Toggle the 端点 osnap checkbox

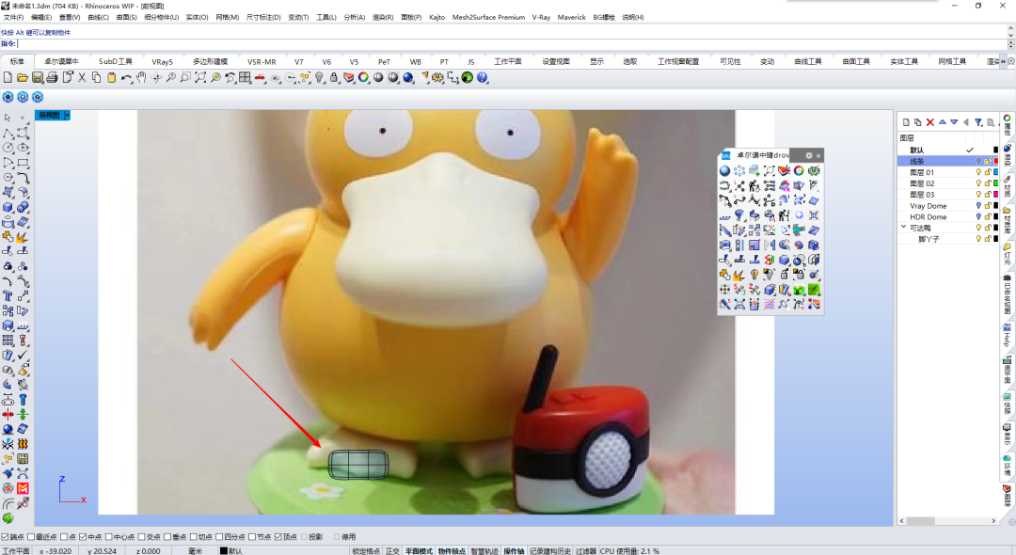(6, 537)
